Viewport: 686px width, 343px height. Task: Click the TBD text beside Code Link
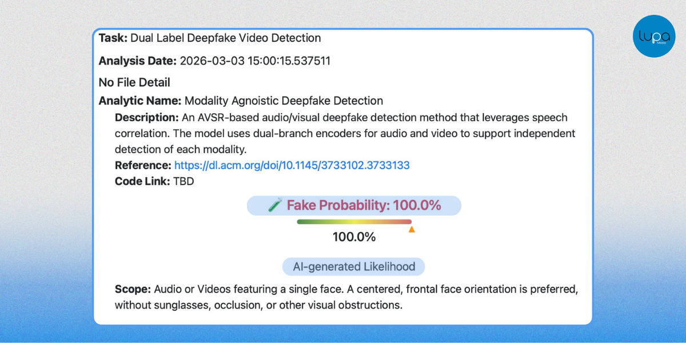pyautogui.click(x=185, y=181)
